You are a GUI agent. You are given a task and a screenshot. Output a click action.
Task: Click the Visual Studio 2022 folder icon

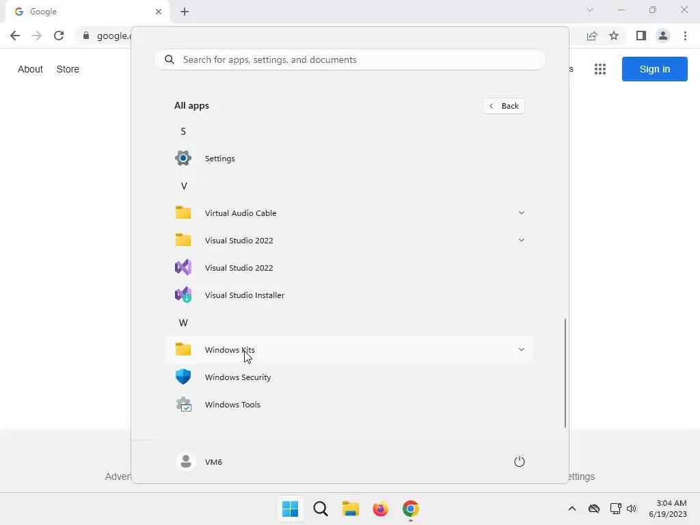[x=183, y=240]
